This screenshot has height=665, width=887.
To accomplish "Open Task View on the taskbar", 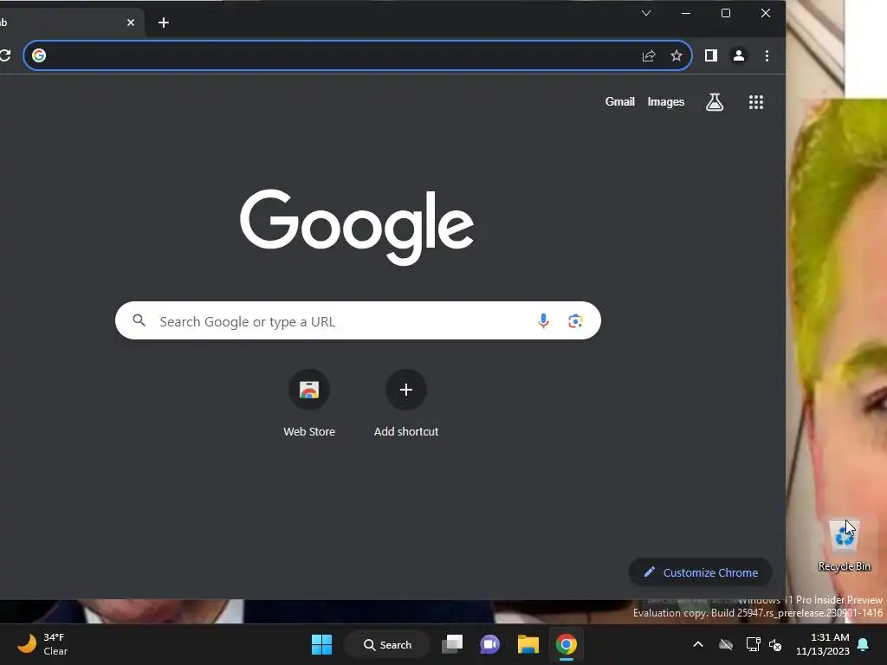I will point(452,644).
